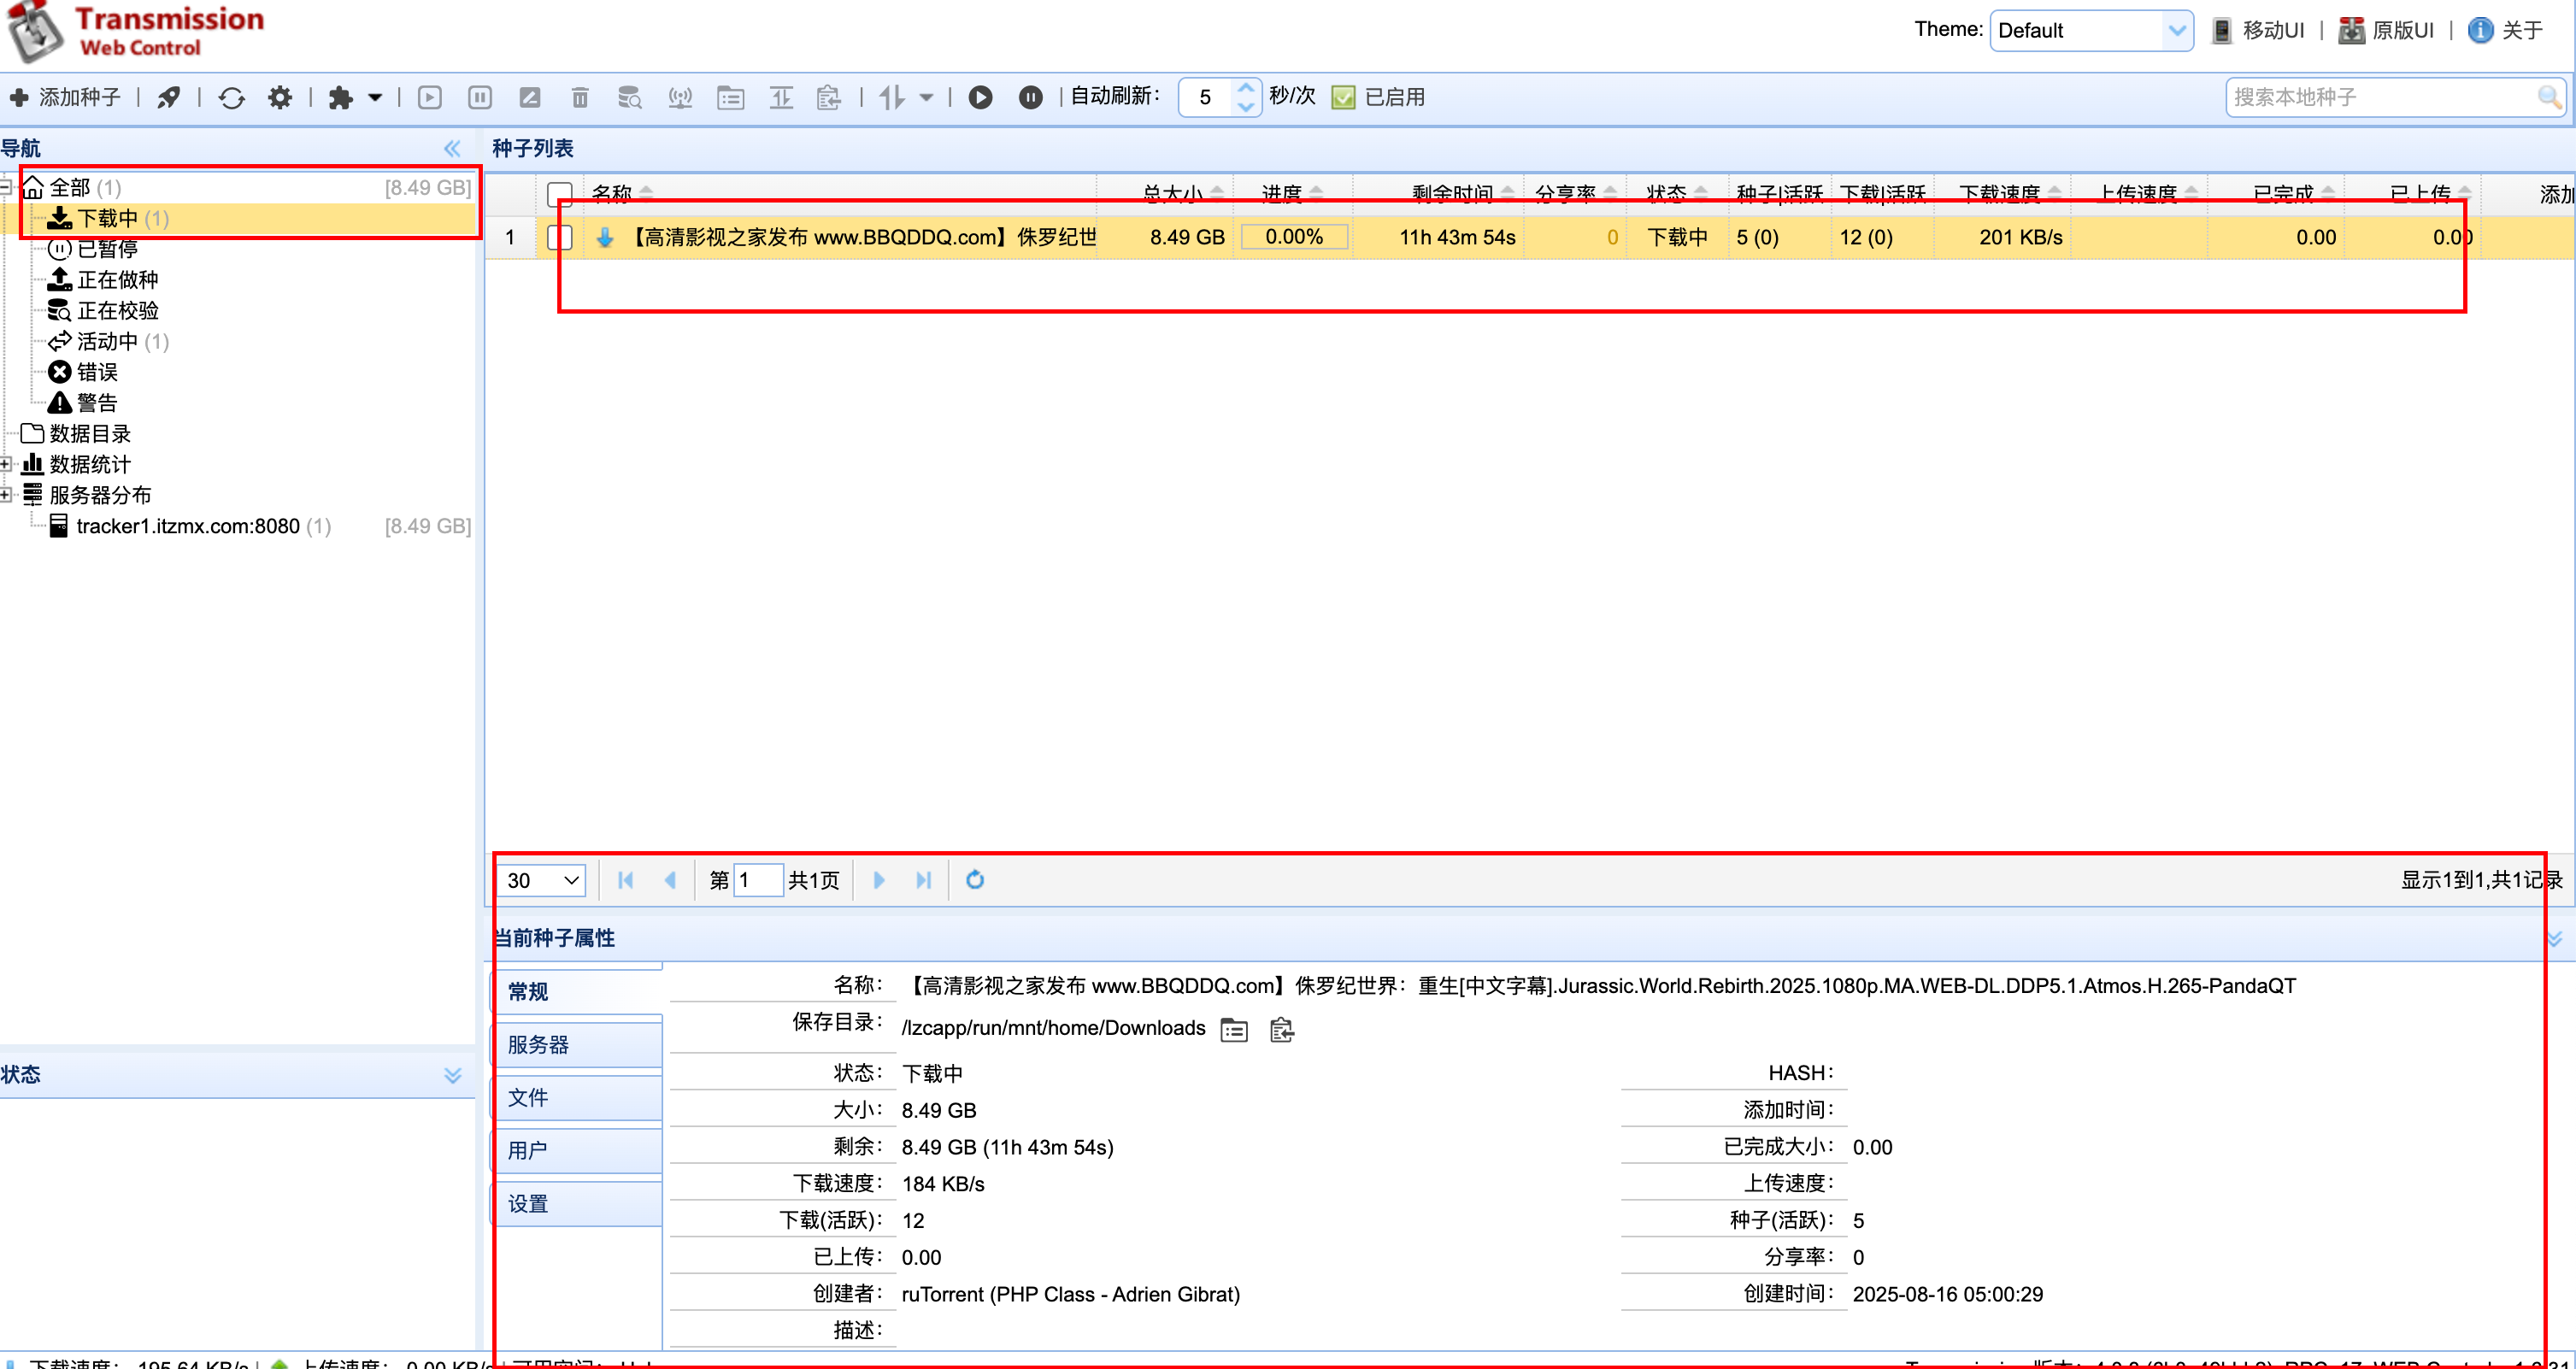2576x1369 pixels.
Task: Open the speed limit dropdown arrow
Action: [926, 97]
